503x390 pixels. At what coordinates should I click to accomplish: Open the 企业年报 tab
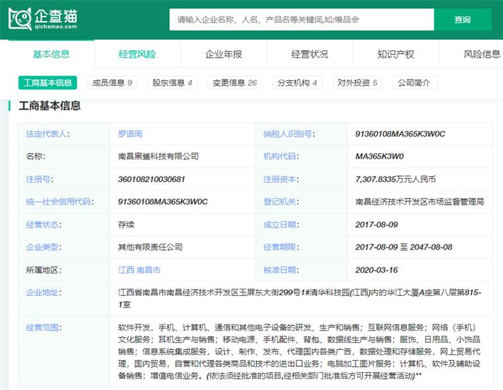pos(224,54)
